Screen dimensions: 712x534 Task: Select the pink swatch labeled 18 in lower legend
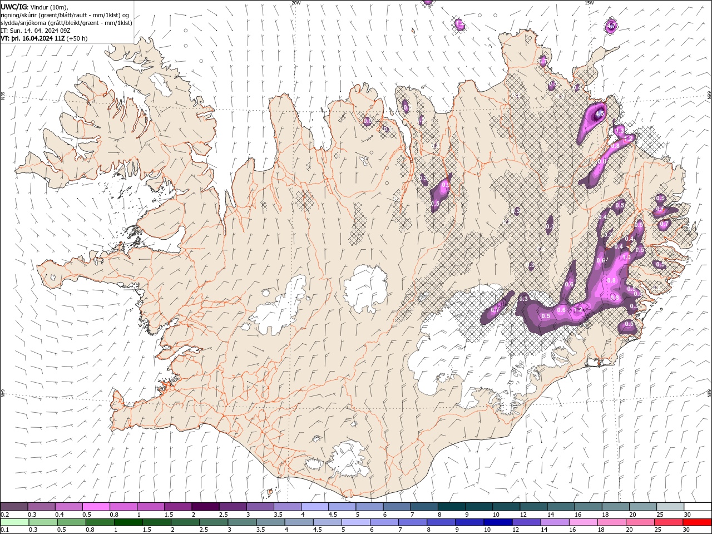click(x=611, y=522)
